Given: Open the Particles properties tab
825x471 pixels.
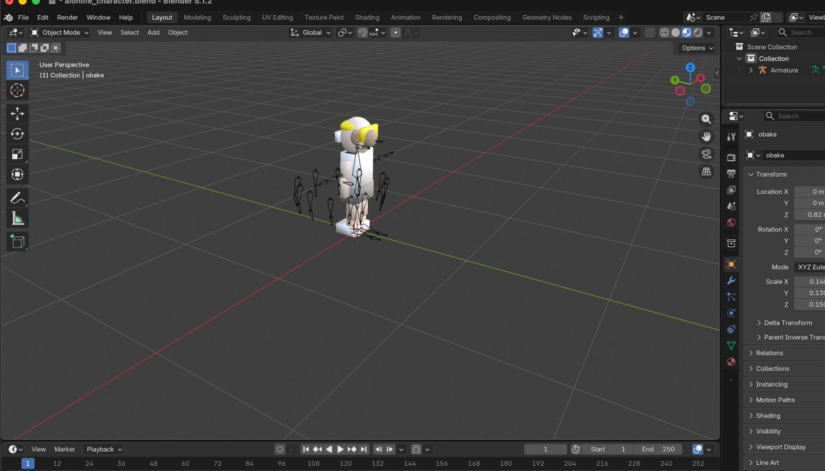Looking at the screenshot, I should (731, 297).
